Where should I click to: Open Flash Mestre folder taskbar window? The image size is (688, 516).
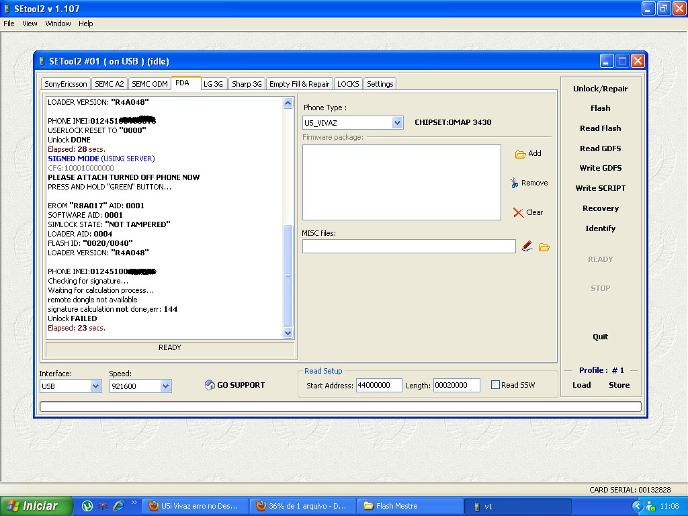coord(411,506)
